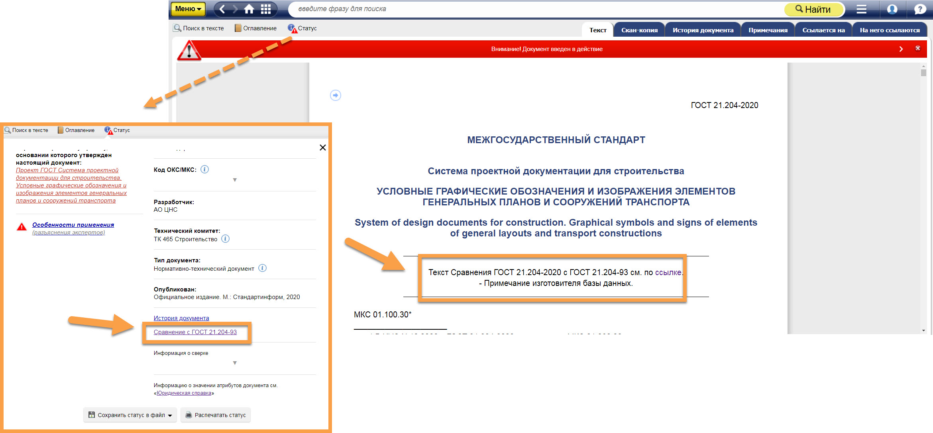933x433 pixels.
Task: Click info icon beside ТК 465 Строительство
Action: pos(225,239)
